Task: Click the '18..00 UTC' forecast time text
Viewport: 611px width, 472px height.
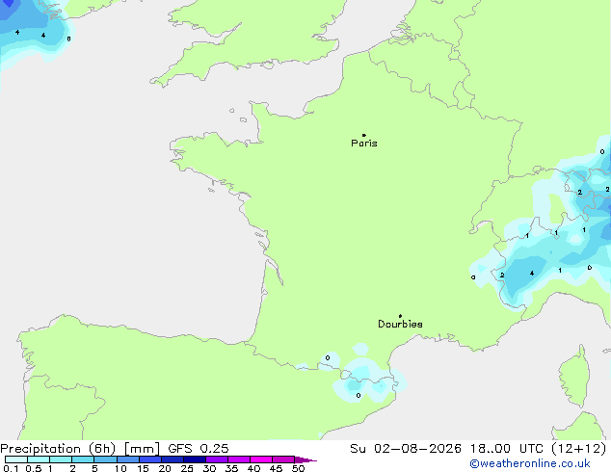Action: [x=506, y=449]
